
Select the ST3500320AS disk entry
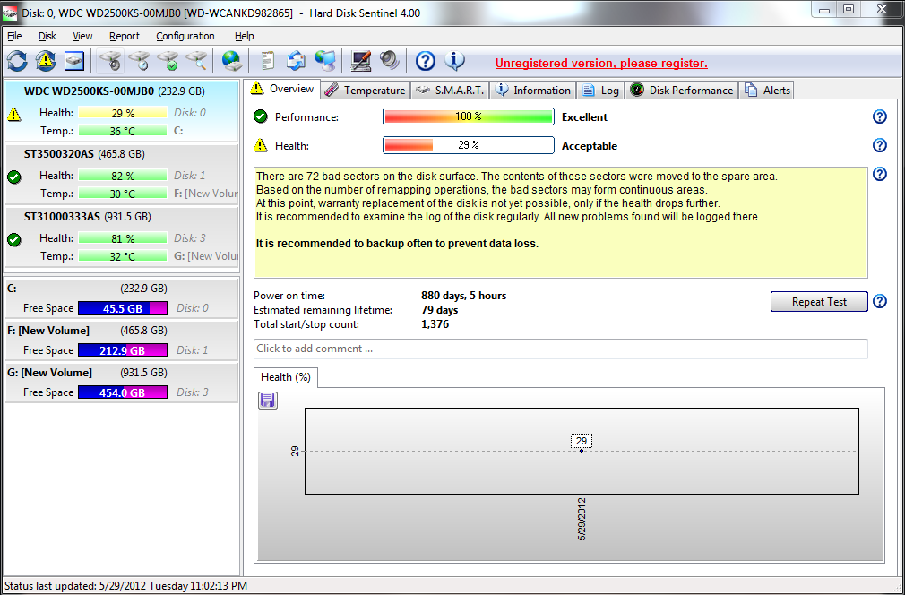coord(121,174)
